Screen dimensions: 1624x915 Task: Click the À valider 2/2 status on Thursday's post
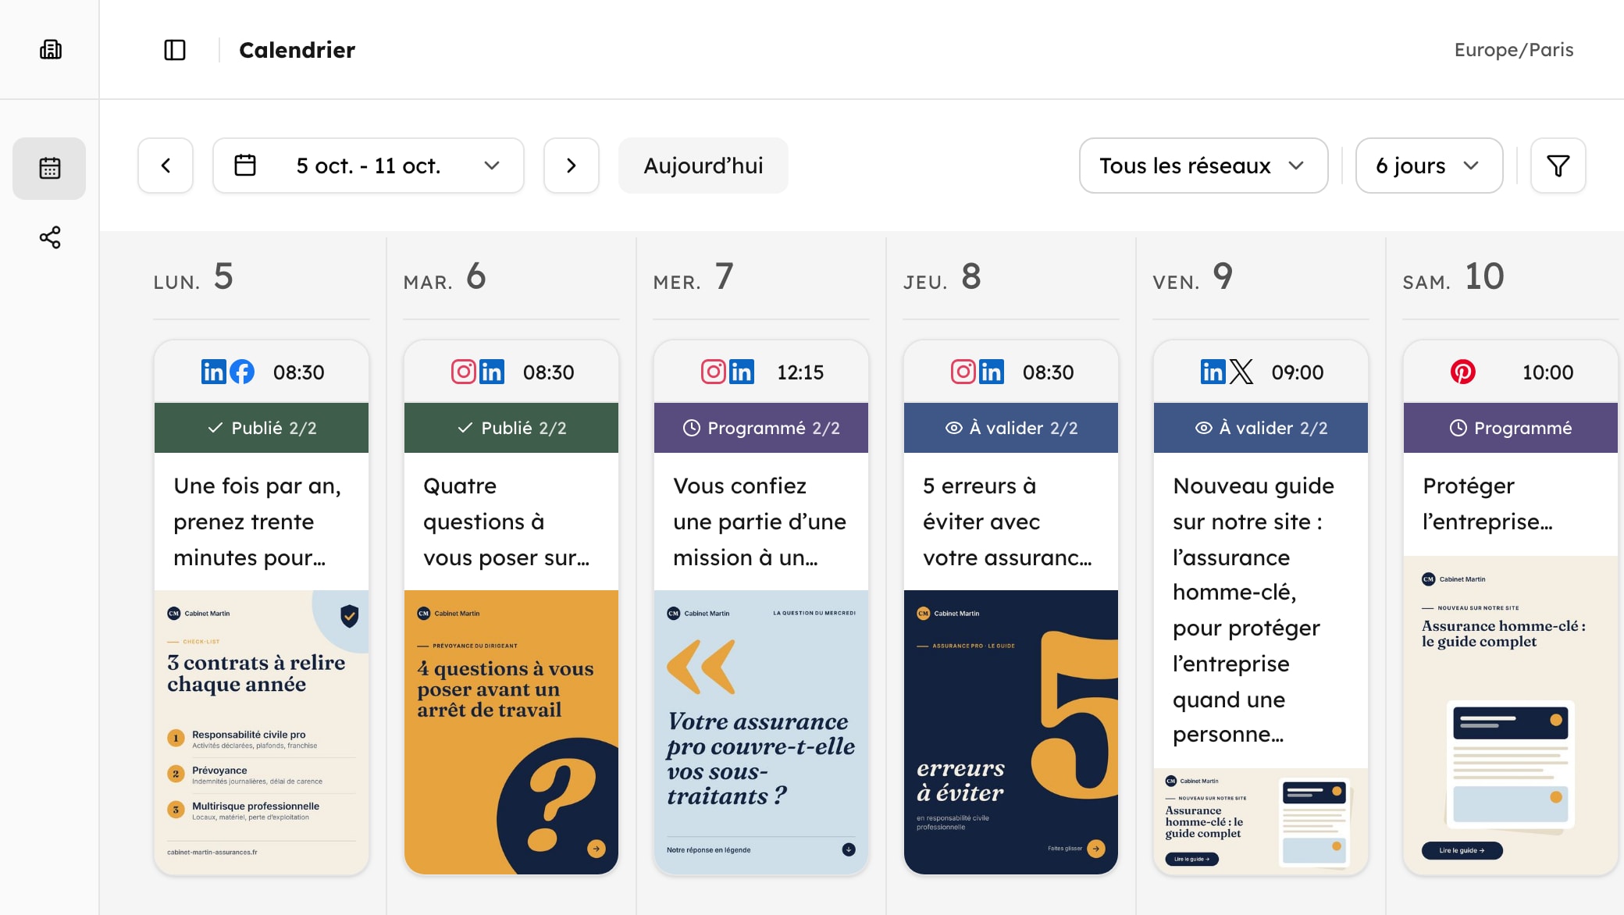coord(1011,428)
